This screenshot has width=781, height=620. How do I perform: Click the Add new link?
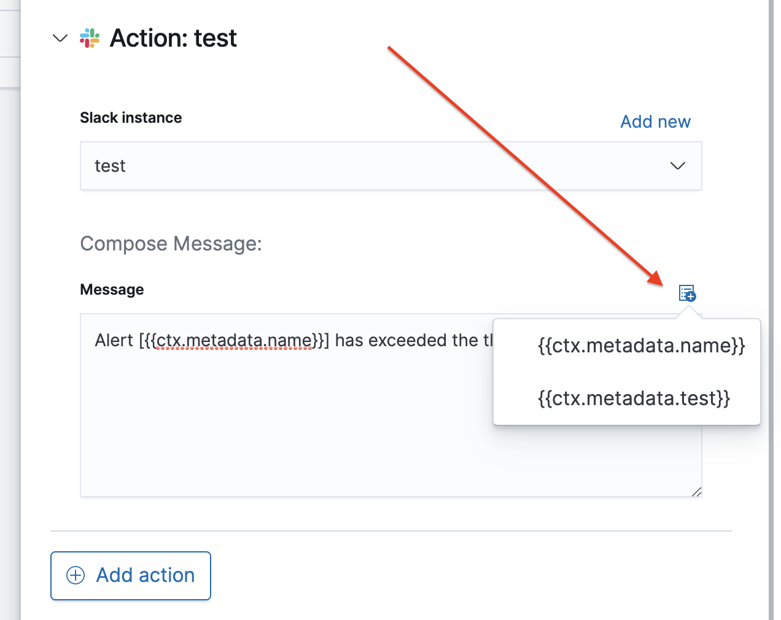coord(655,122)
